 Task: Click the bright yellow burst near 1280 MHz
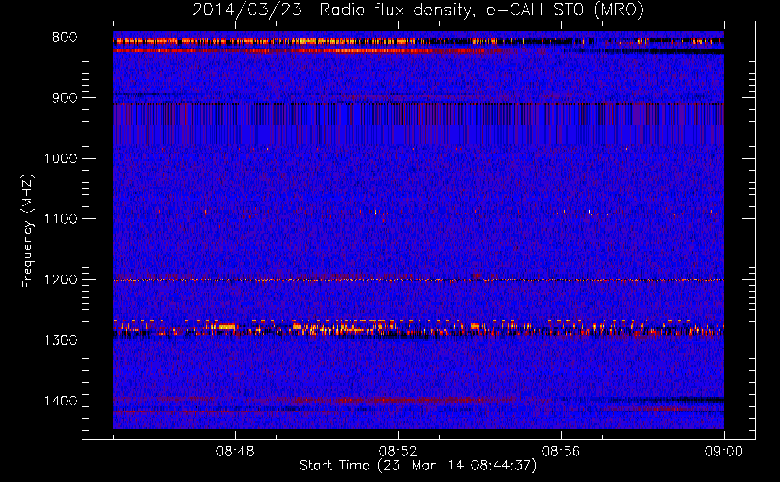pos(226,327)
